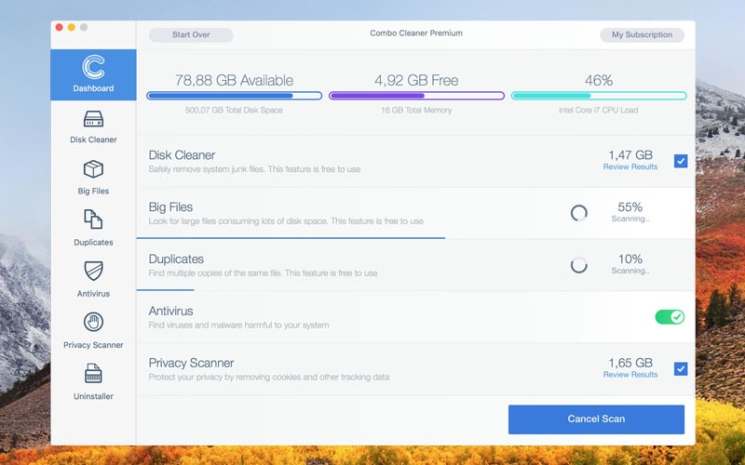Click the Intel Core i7 CPU Load label
The image size is (745, 465).
click(599, 110)
